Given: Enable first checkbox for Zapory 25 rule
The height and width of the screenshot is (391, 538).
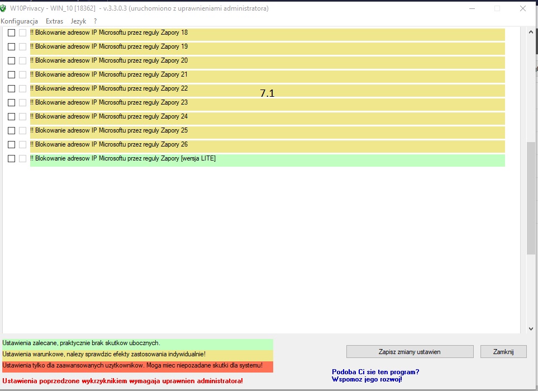Looking at the screenshot, I should pyautogui.click(x=11, y=130).
